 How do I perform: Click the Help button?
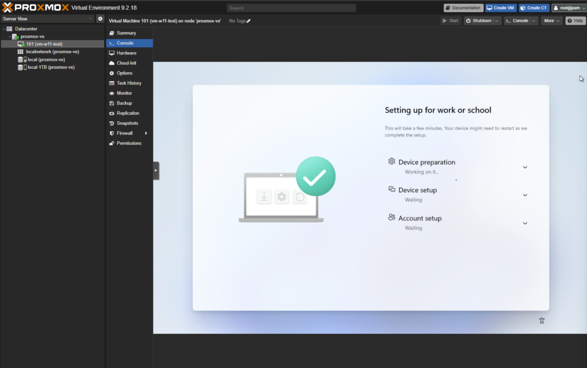(576, 21)
